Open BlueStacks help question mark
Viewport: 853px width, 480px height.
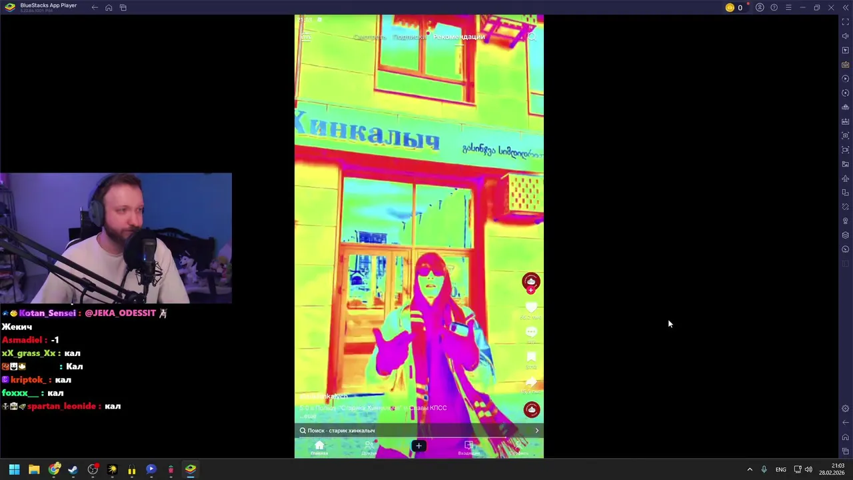pyautogui.click(x=774, y=7)
